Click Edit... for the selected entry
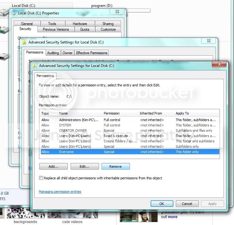The height and width of the screenshot is (225, 234). pos(85,166)
